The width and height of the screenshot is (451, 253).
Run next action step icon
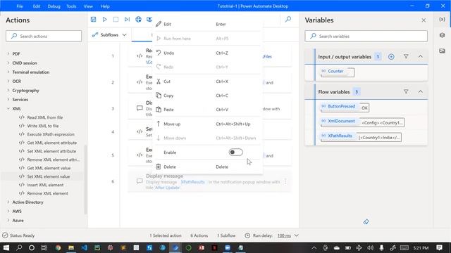coord(127,19)
